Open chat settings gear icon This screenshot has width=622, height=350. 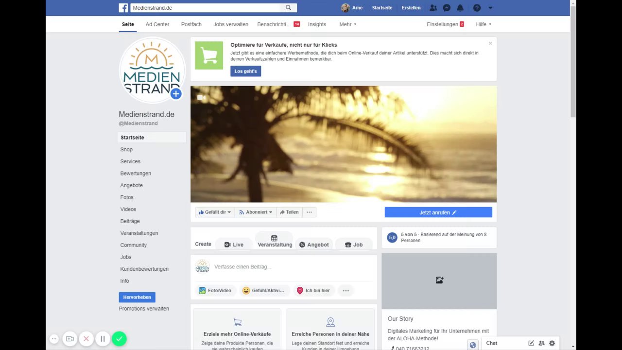[552, 343]
